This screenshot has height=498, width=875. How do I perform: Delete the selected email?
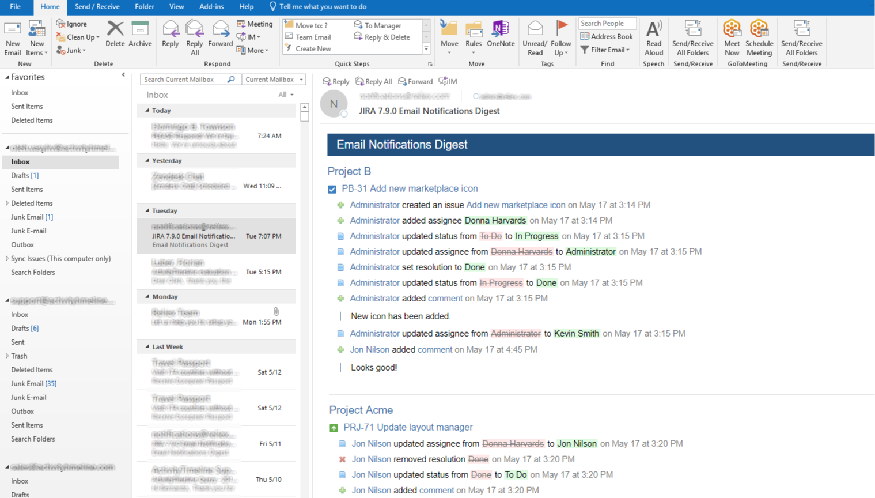(115, 33)
